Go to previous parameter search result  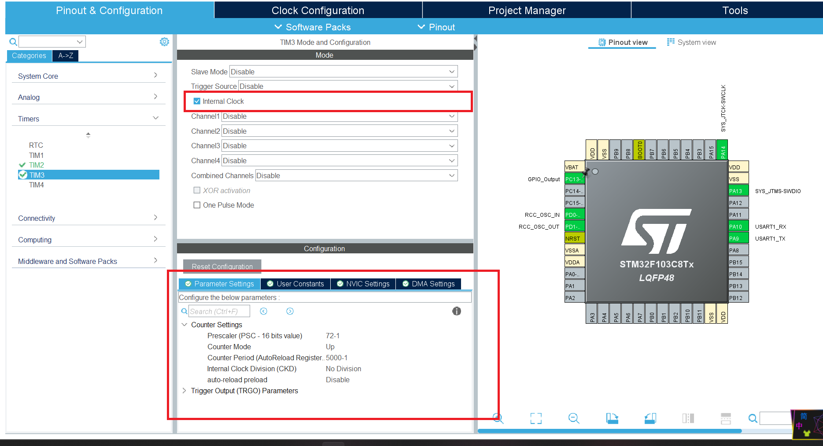click(264, 311)
